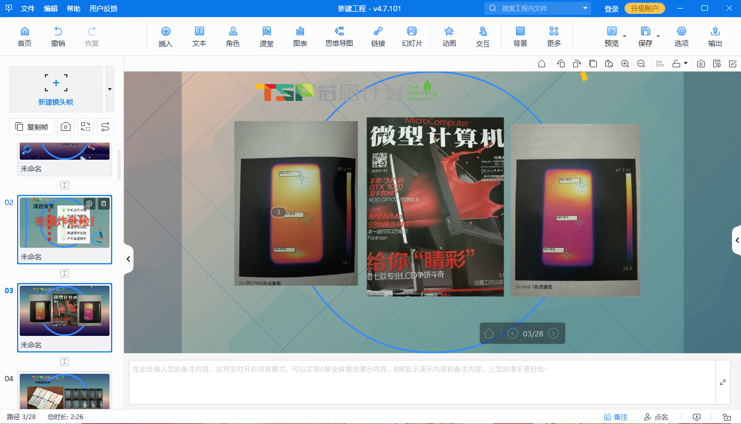
Task: Click the canvas home view icon
Action: point(542,64)
